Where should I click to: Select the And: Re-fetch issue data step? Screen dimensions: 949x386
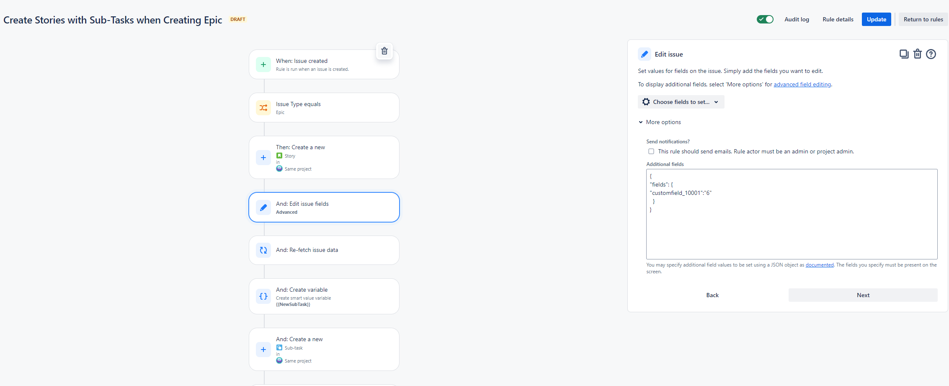click(324, 250)
